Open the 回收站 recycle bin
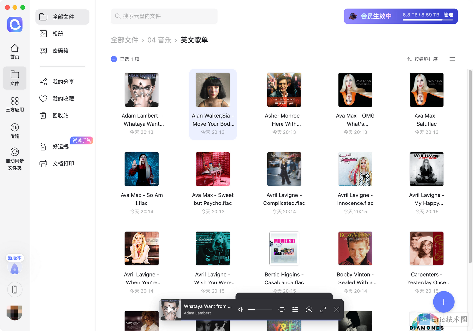The image size is (473, 331). pyautogui.click(x=60, y=115)
